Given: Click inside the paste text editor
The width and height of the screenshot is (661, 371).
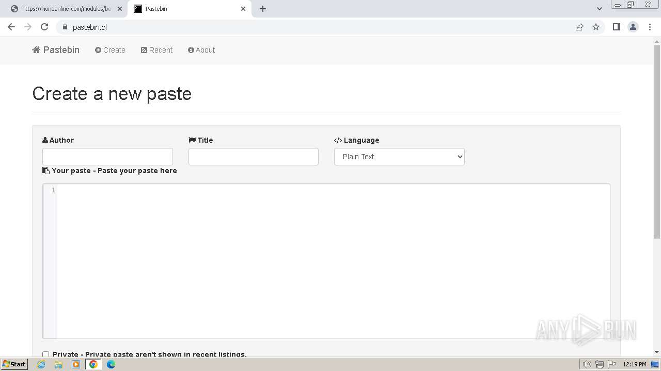Looking at the screenshot, I should tap(333, 261).
